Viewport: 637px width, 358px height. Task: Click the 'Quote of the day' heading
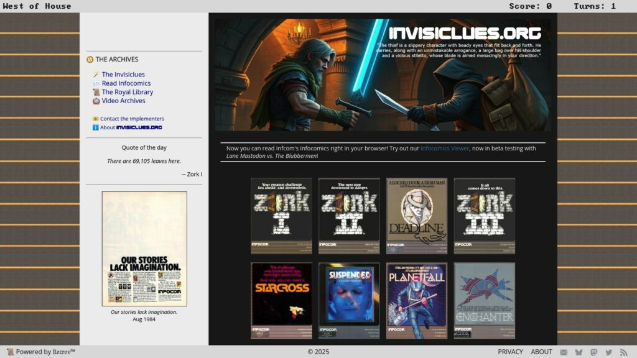tap(144, 148)
